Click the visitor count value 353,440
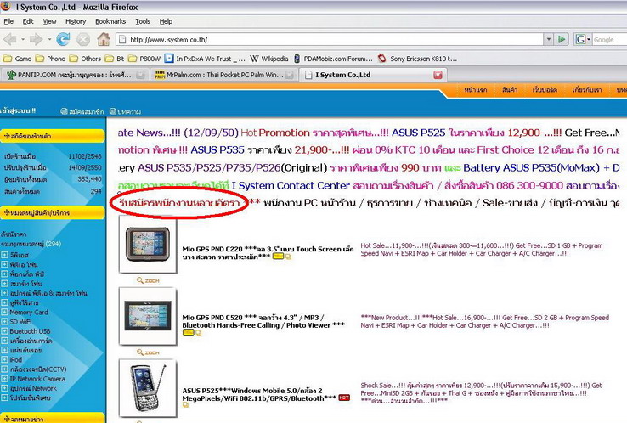This screenshot has height=423, width=627. pos(89,179)
